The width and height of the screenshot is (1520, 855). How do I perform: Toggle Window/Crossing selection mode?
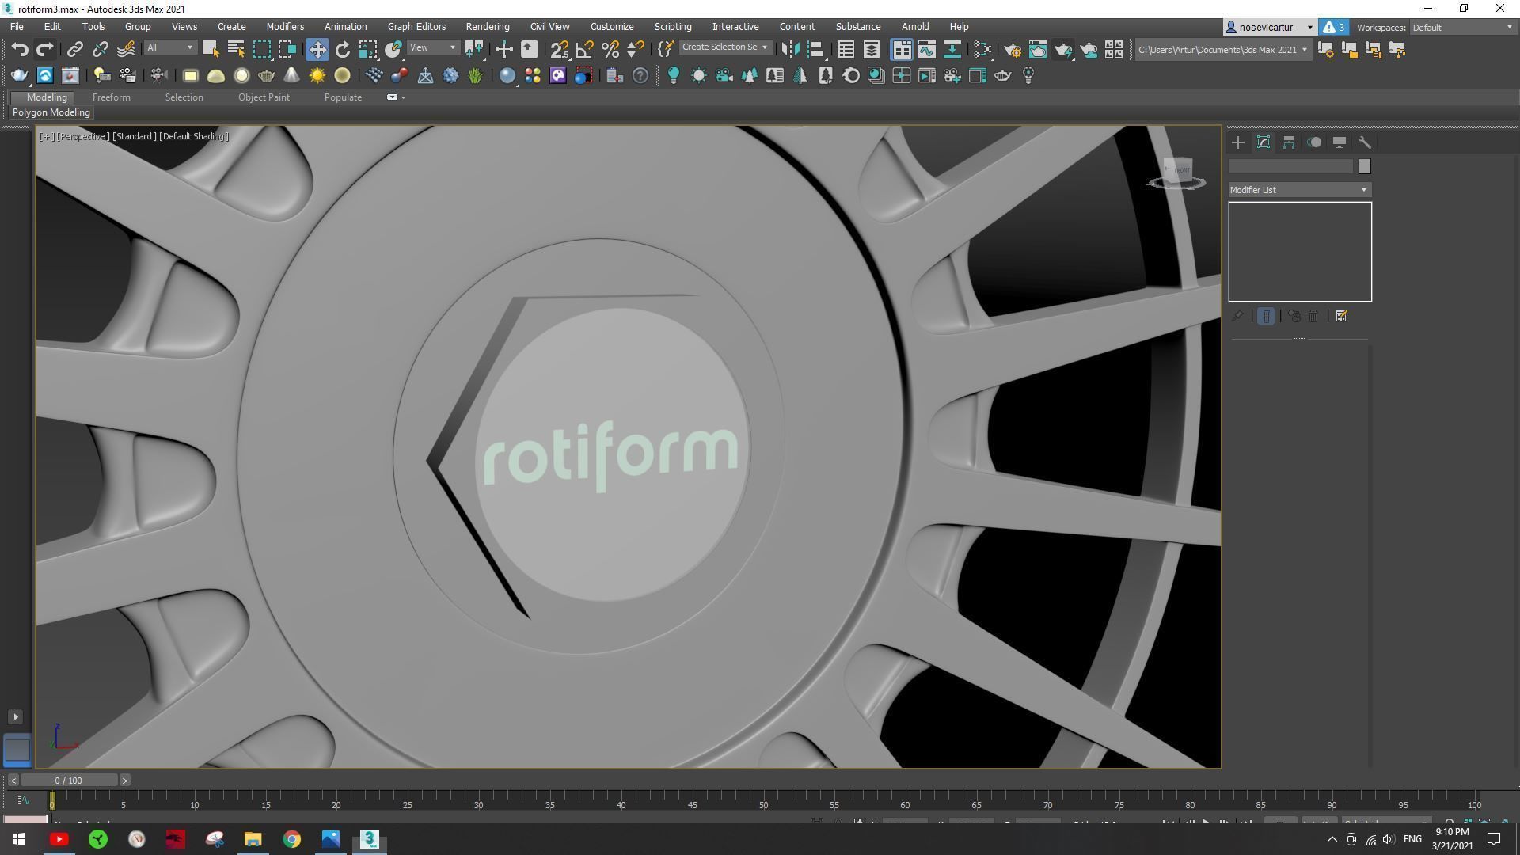point(287,49)
